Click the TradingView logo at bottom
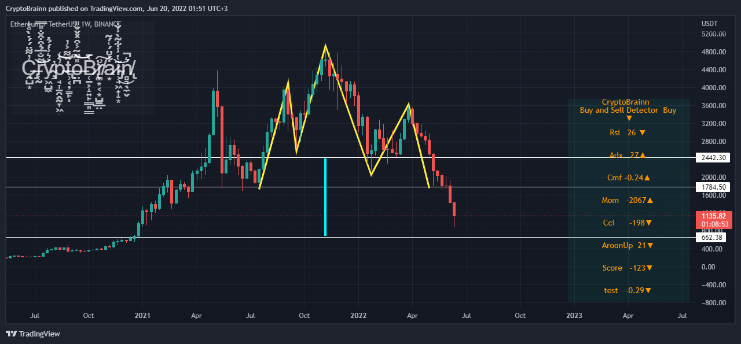This screenshot has height=344, width=741. [32, 334]
